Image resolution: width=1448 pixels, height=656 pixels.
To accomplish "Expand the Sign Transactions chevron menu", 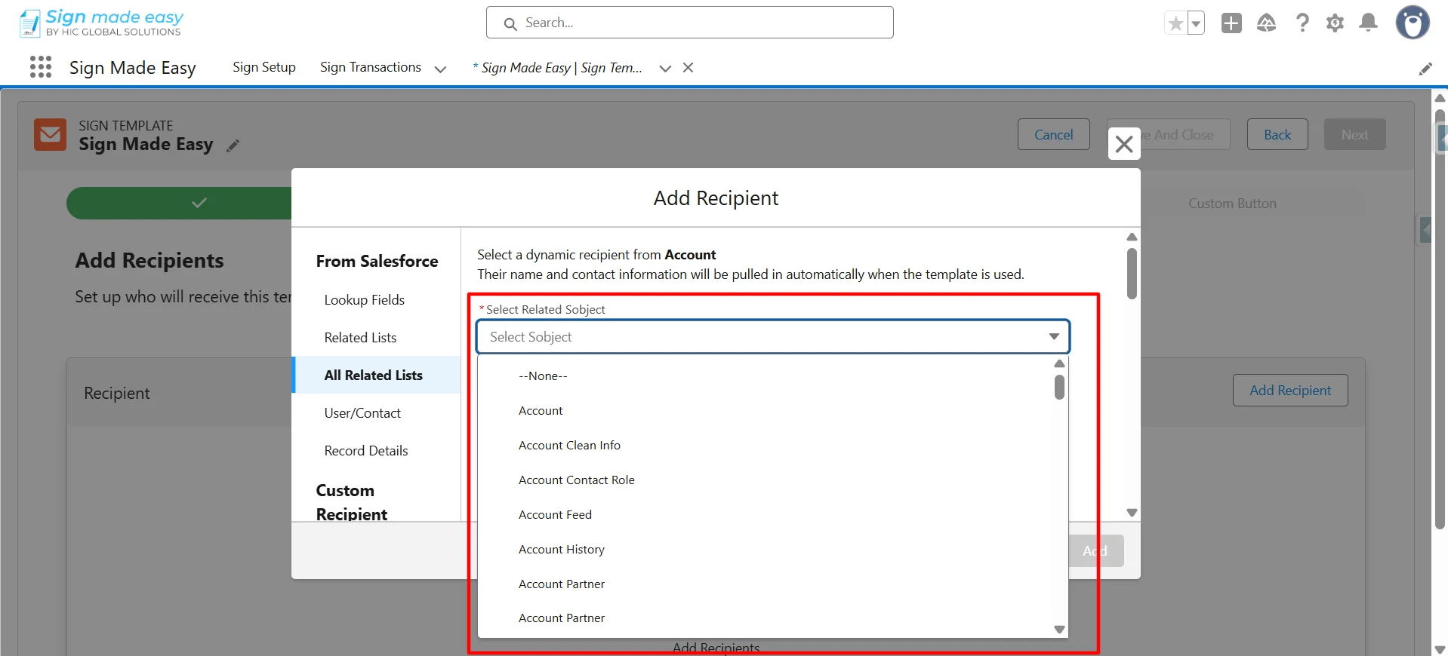I will [440, 69].
